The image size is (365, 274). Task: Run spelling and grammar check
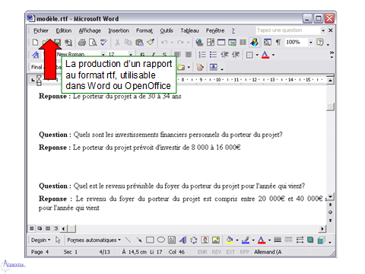pyautogui.click(x=103, y=42)
